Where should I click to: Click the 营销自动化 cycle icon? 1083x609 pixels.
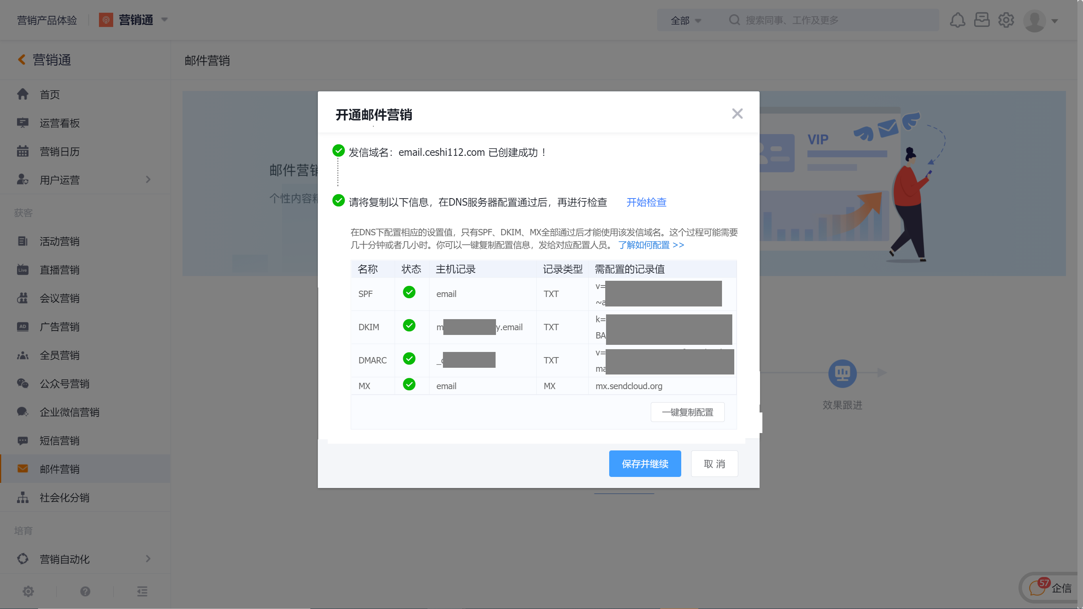pyautogui.click(x=23, y=559)
